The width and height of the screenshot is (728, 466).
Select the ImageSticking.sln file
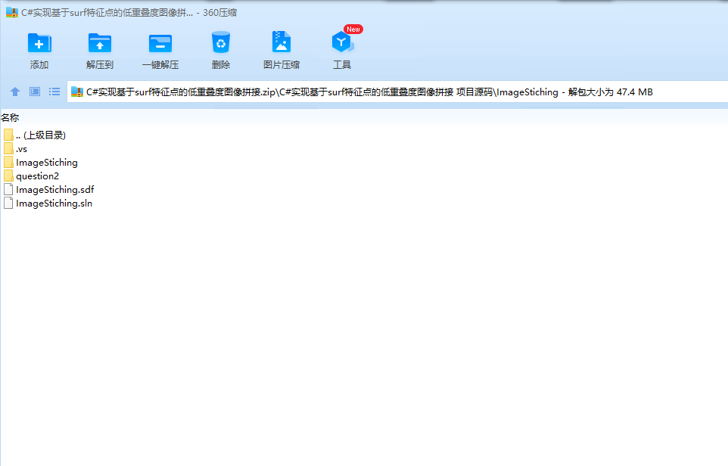[48, 203]
